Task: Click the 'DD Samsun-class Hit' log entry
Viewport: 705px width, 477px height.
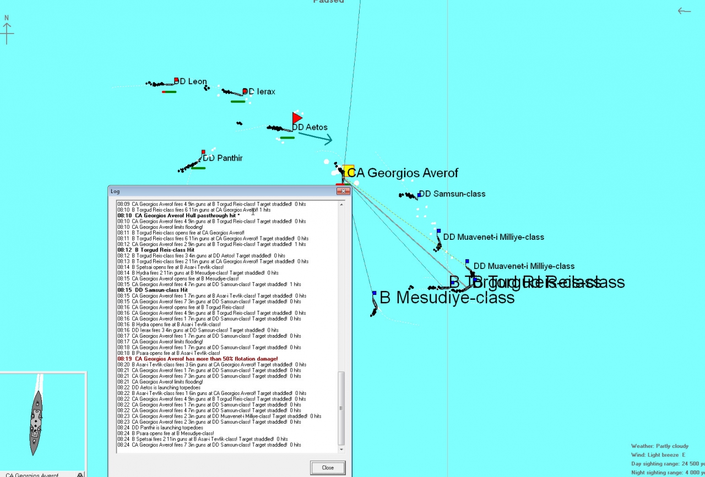Action: (153, 290)
